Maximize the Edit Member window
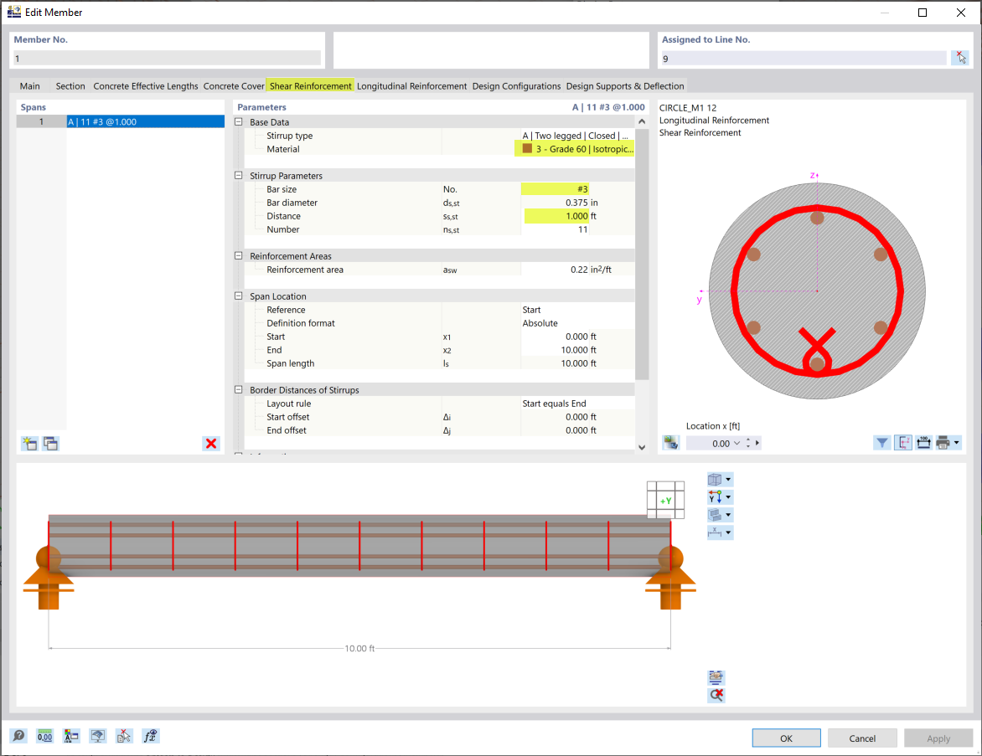Image resolution: width=982 pixels, height=756 pixels. (922, 13)
